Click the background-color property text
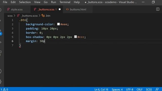This screenshot has width=162, height=91. pyautogui.click(x=39, y=24)
